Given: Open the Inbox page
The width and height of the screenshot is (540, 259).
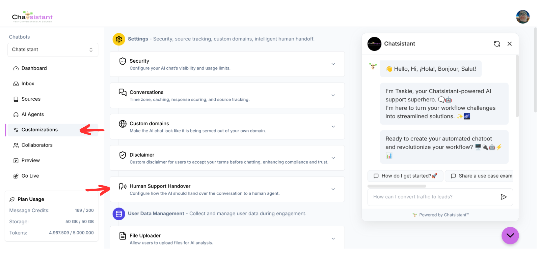Looking at the screenshot, I should point(53,84).
